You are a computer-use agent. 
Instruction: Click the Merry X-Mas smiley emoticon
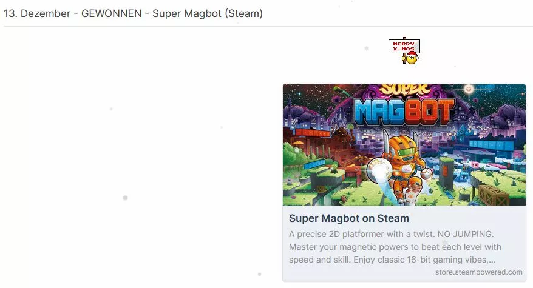tap(404, 50)
